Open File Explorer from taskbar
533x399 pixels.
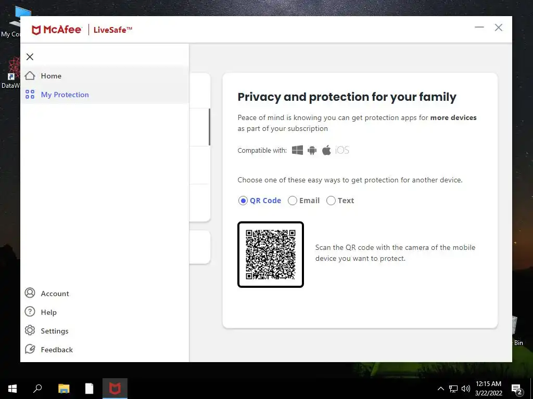coord(64,389)
